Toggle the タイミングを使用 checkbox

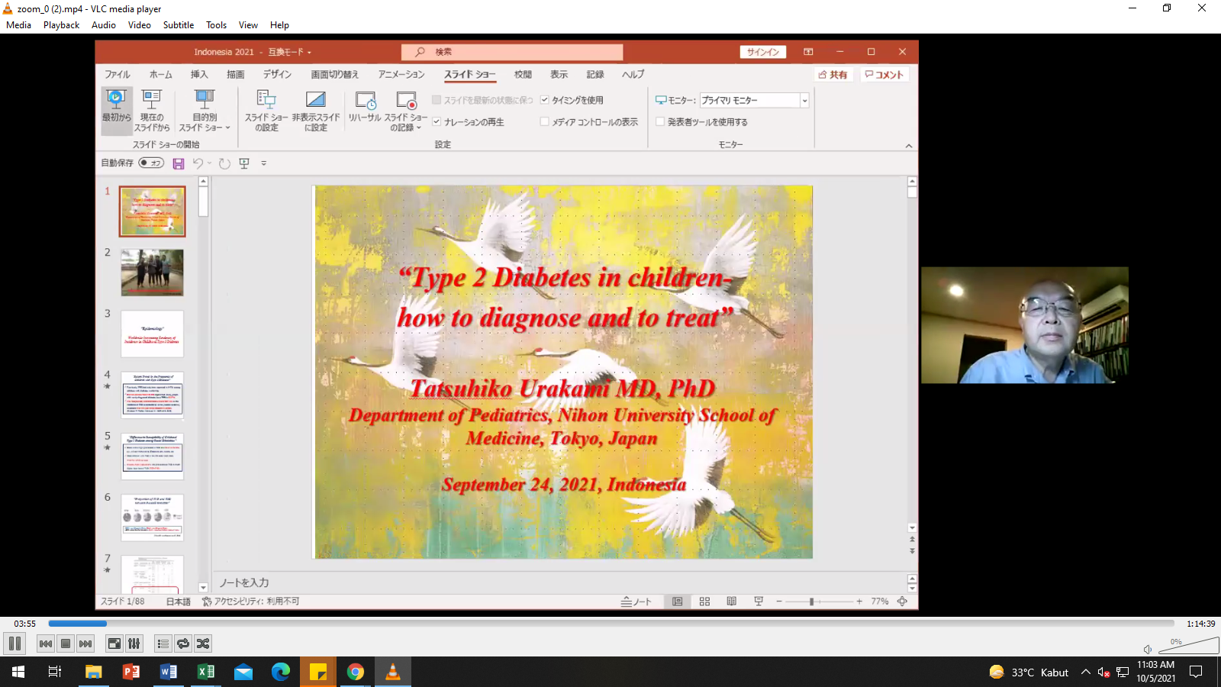point(545,100)
